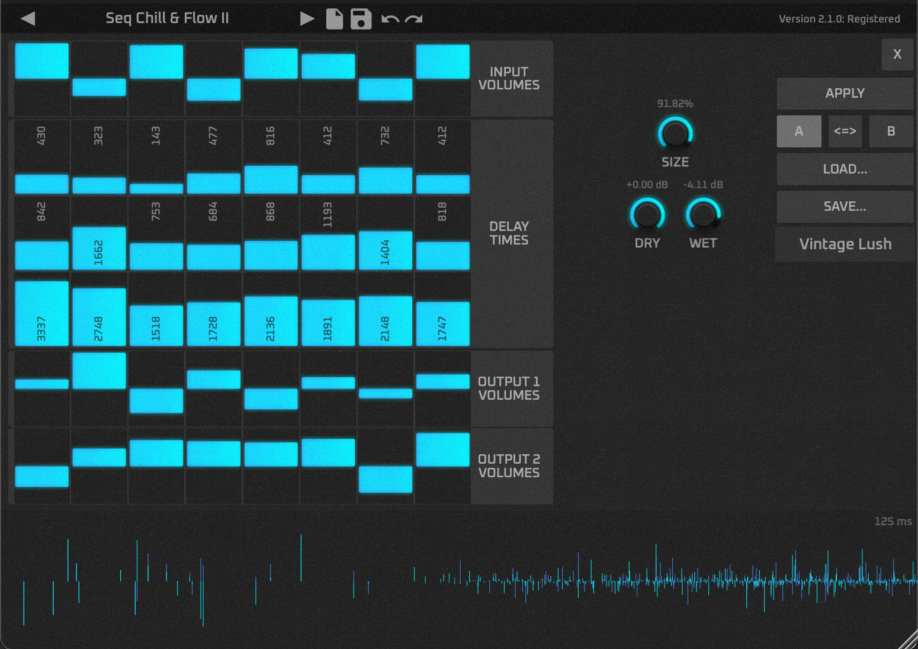Click the A/B swap arrows button
Viewport: 918px width, 649px height.
[845, 131]
